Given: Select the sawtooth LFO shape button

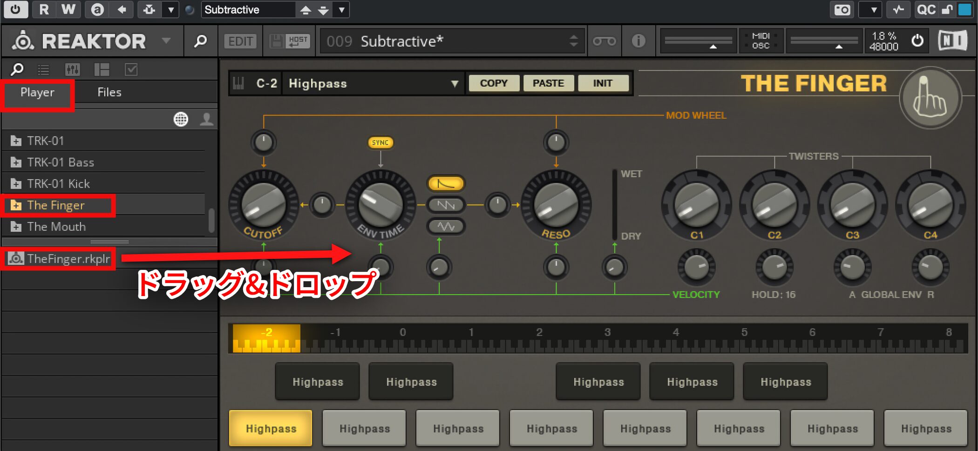Looking at the screenshot, I should [x=446, y=205].
